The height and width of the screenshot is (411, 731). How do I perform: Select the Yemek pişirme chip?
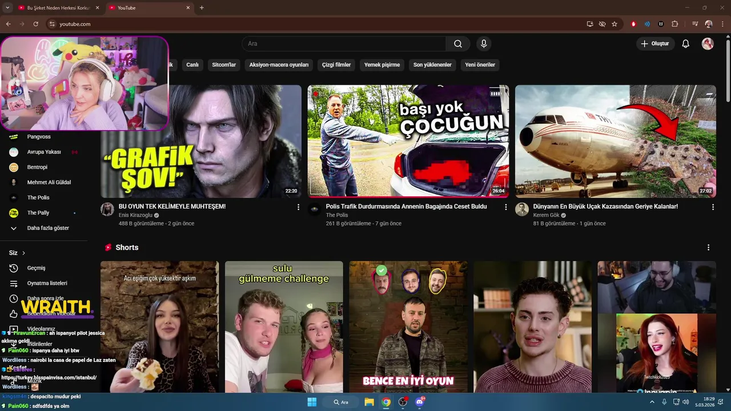click(382, 65)
